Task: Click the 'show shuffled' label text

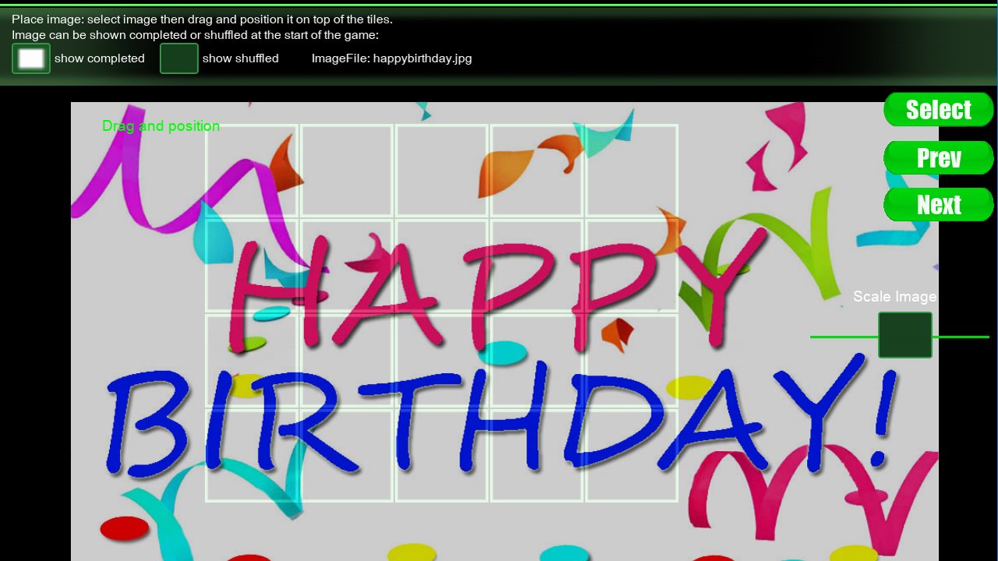Action: pyautogui.click(x=240, y=58)
